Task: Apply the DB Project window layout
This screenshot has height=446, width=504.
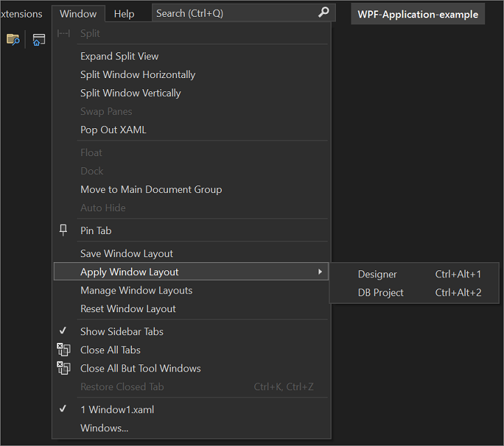Action: coord(381,293)
